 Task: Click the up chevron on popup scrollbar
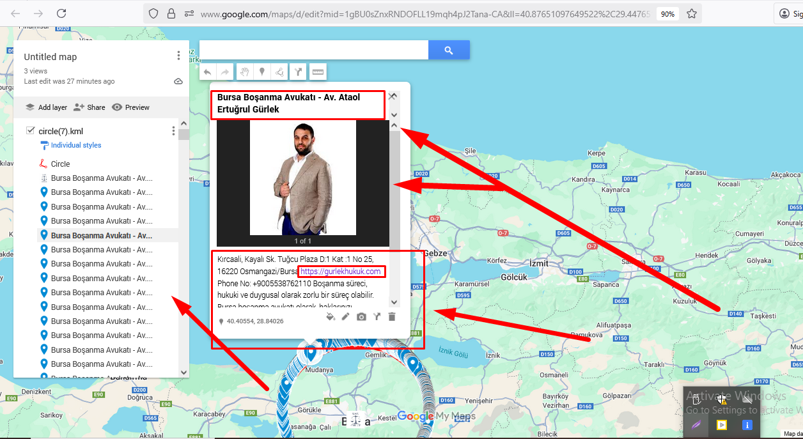pyautogui.click(x=394, y=125)
